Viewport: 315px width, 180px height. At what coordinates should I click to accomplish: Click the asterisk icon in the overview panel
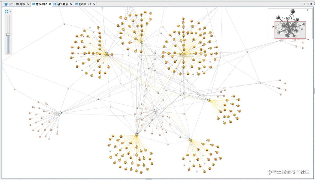click(x=307, y=11)
